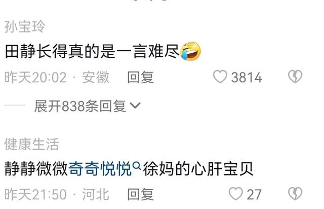The image size is (324, 209).
Task: Tap the 昨天20:02 timestamp
Action: pyautogui.click(x=35, y=77)
